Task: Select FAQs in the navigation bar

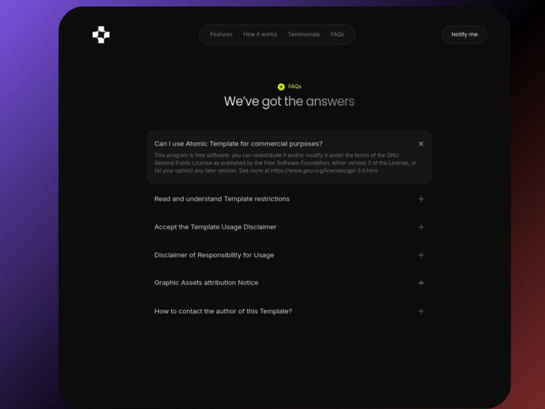Action: (x=337, y=34)
